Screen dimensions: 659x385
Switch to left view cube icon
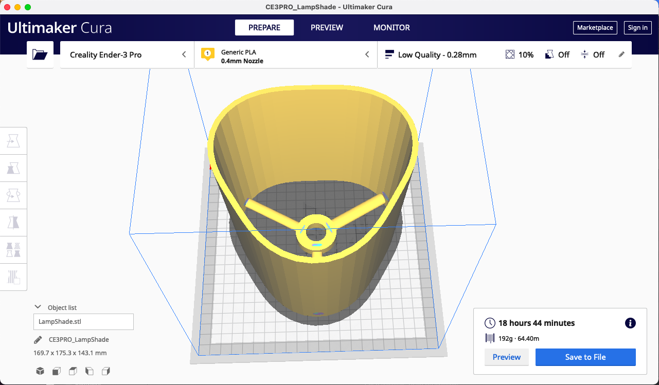coord(90,371)
